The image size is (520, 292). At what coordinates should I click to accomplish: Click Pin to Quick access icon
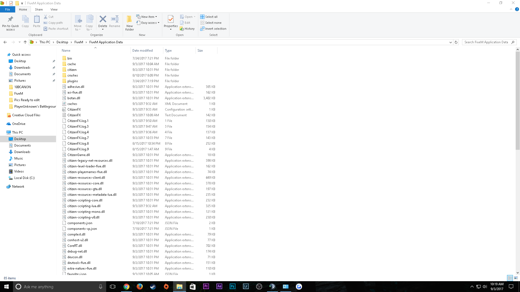click(11, 19)
